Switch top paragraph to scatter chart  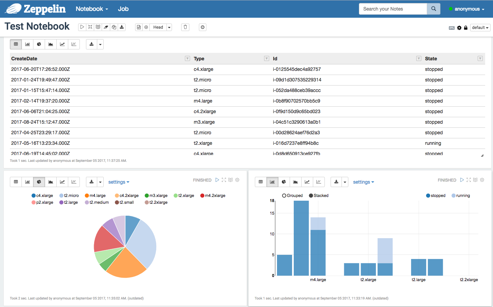[74, 44]
